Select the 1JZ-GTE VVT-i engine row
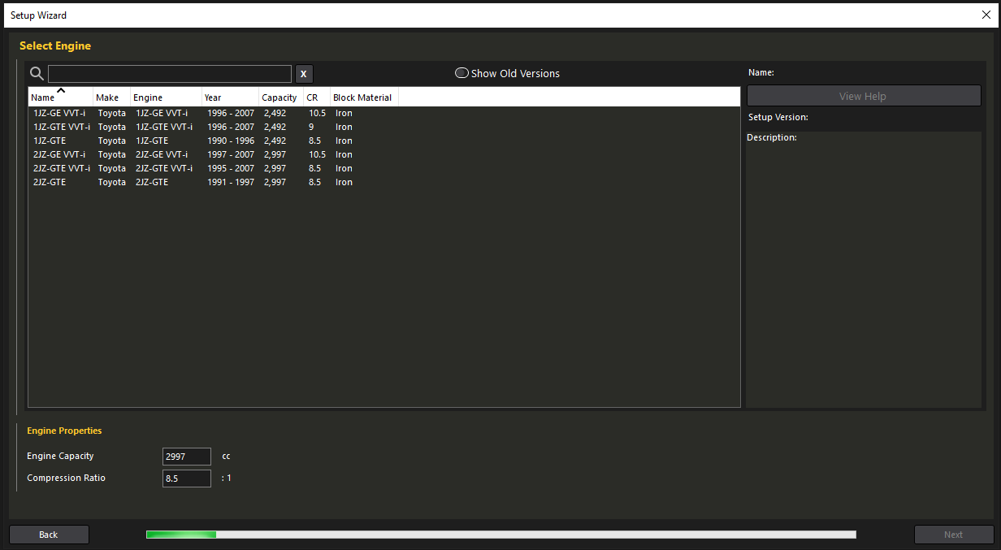 coord(62,127)
